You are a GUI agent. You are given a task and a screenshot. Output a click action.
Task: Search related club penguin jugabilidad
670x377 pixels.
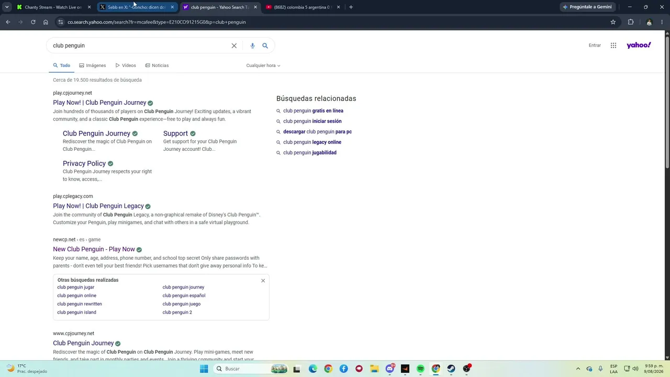(x=310, y=153)
